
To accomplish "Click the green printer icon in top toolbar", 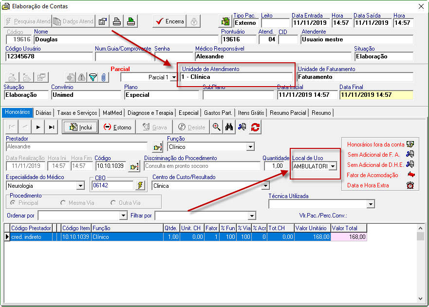I will click(x=131, y=21).
